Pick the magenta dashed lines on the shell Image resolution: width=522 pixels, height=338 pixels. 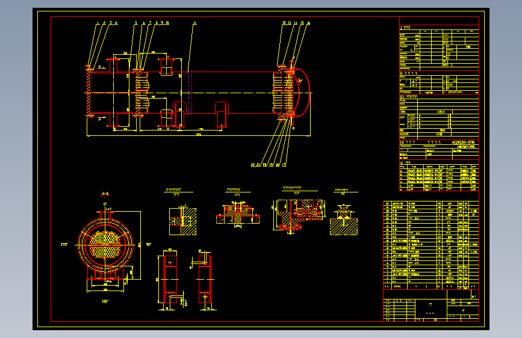(190, 93)
